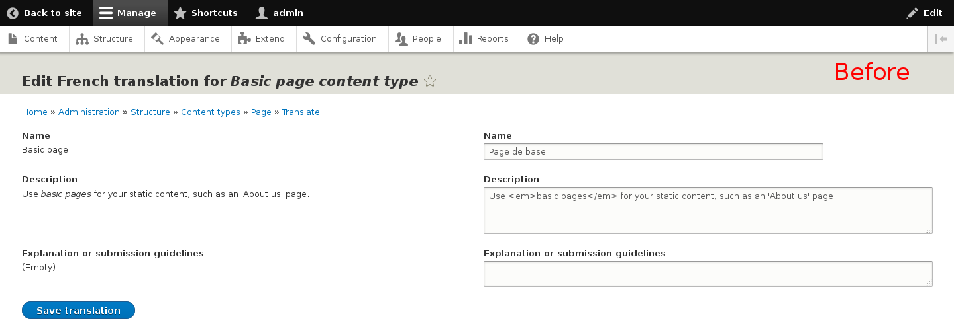The height and width of the screenshot is (335, 954).
Task: Open the Shortcuts tab text
Action: pyautogui.click(x=215, y=13)
